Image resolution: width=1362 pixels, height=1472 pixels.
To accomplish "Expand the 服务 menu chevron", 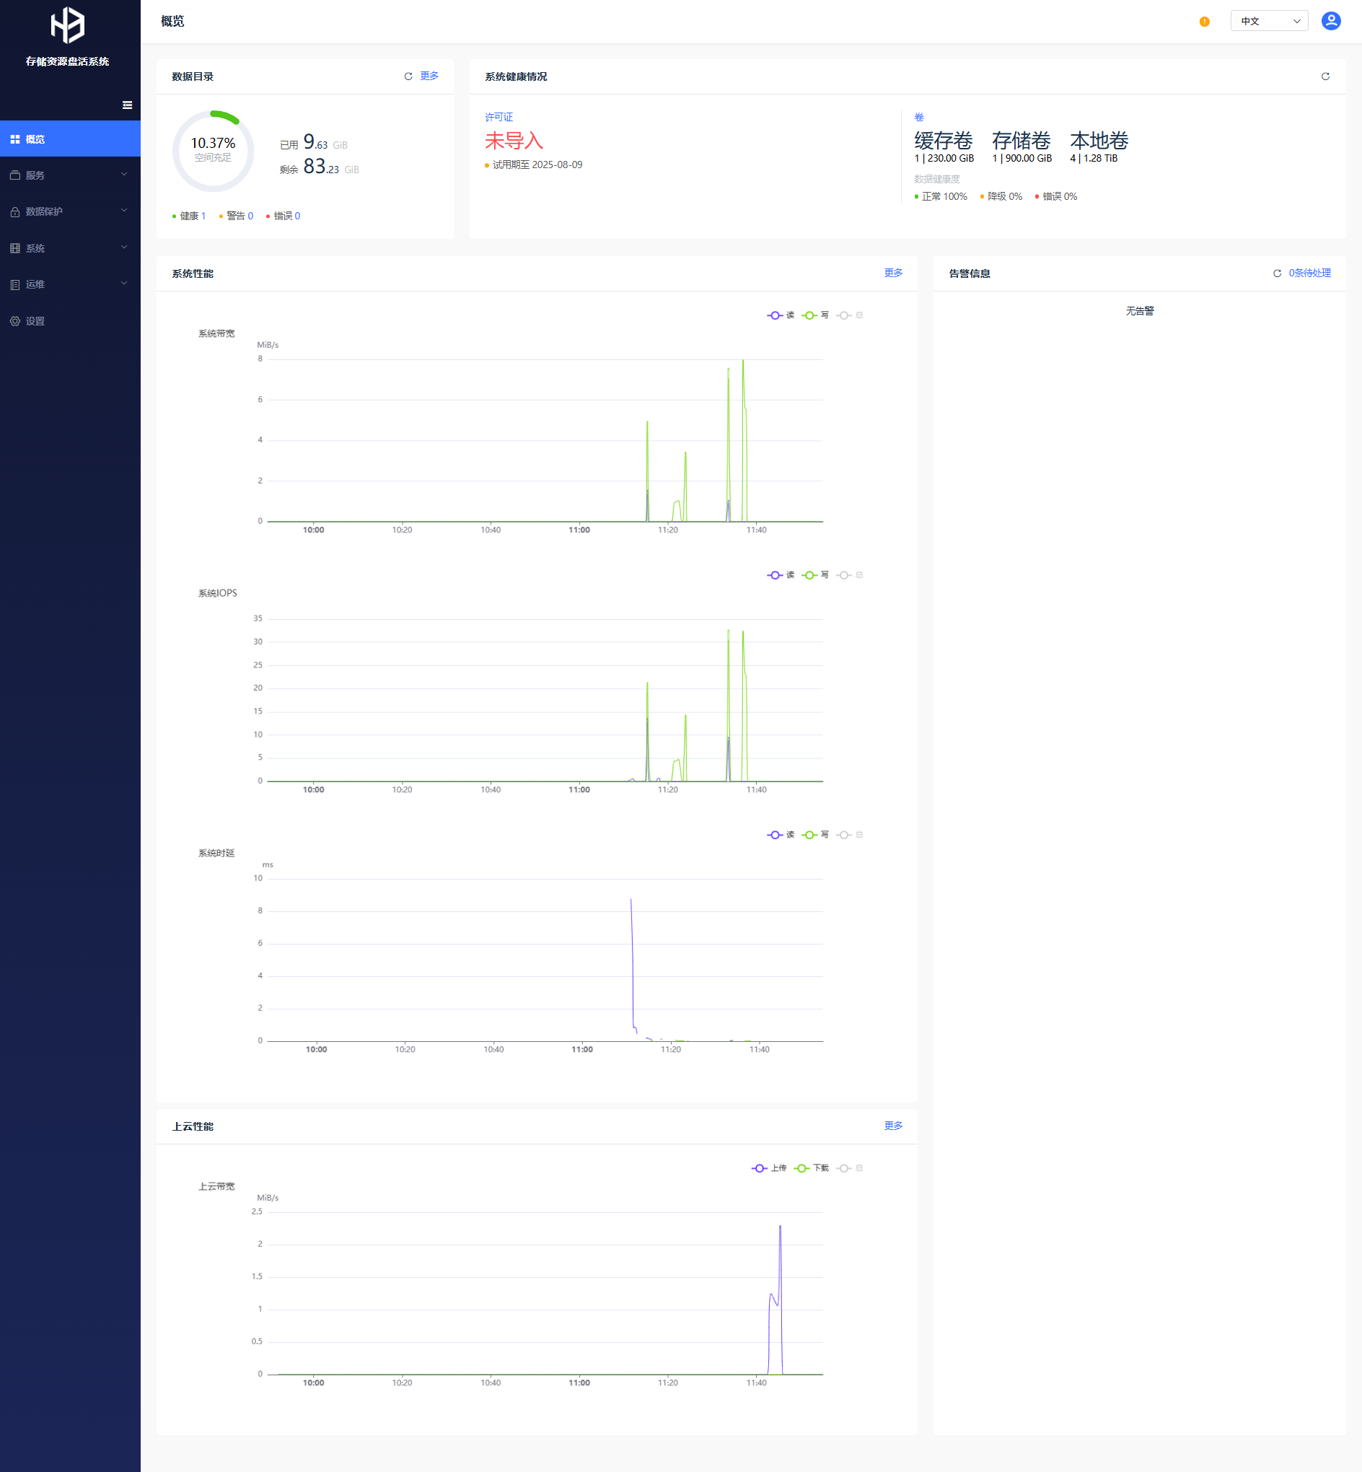I will tap(124, 175).
